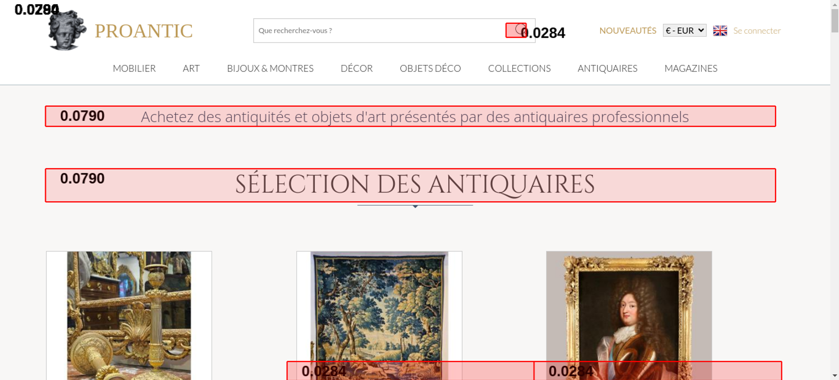
Task: Open the OBJETS DÉCO menu
Action: coord(430,68)
